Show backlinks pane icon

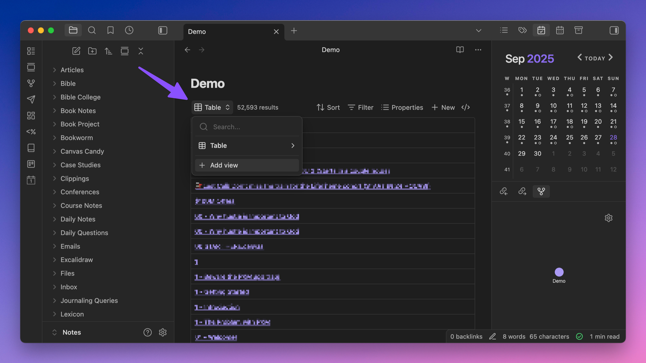click(504, 191)
